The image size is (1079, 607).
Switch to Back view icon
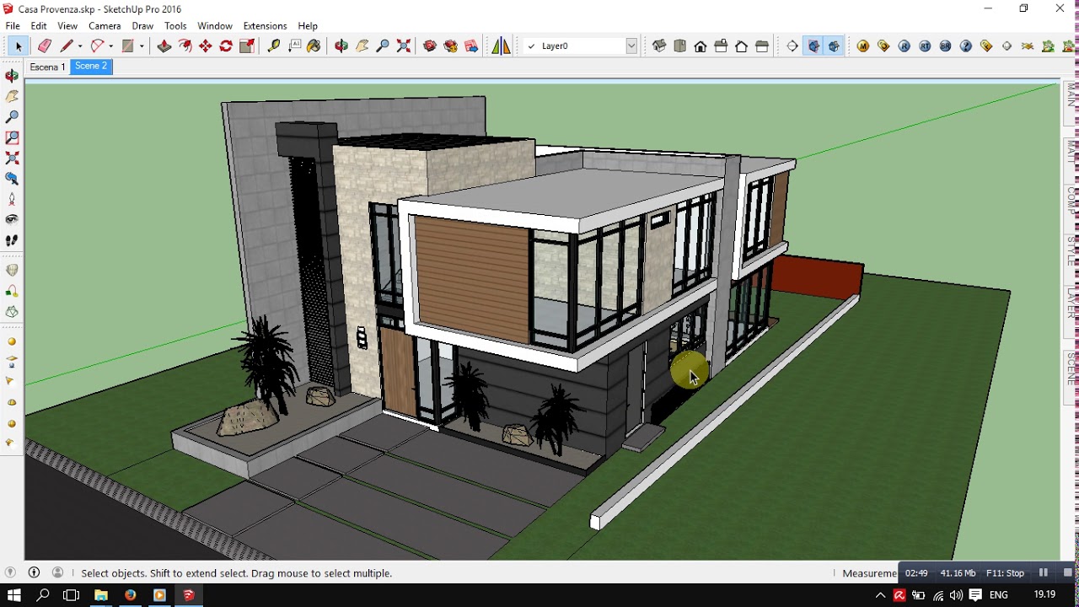click(x=742, y=46)
